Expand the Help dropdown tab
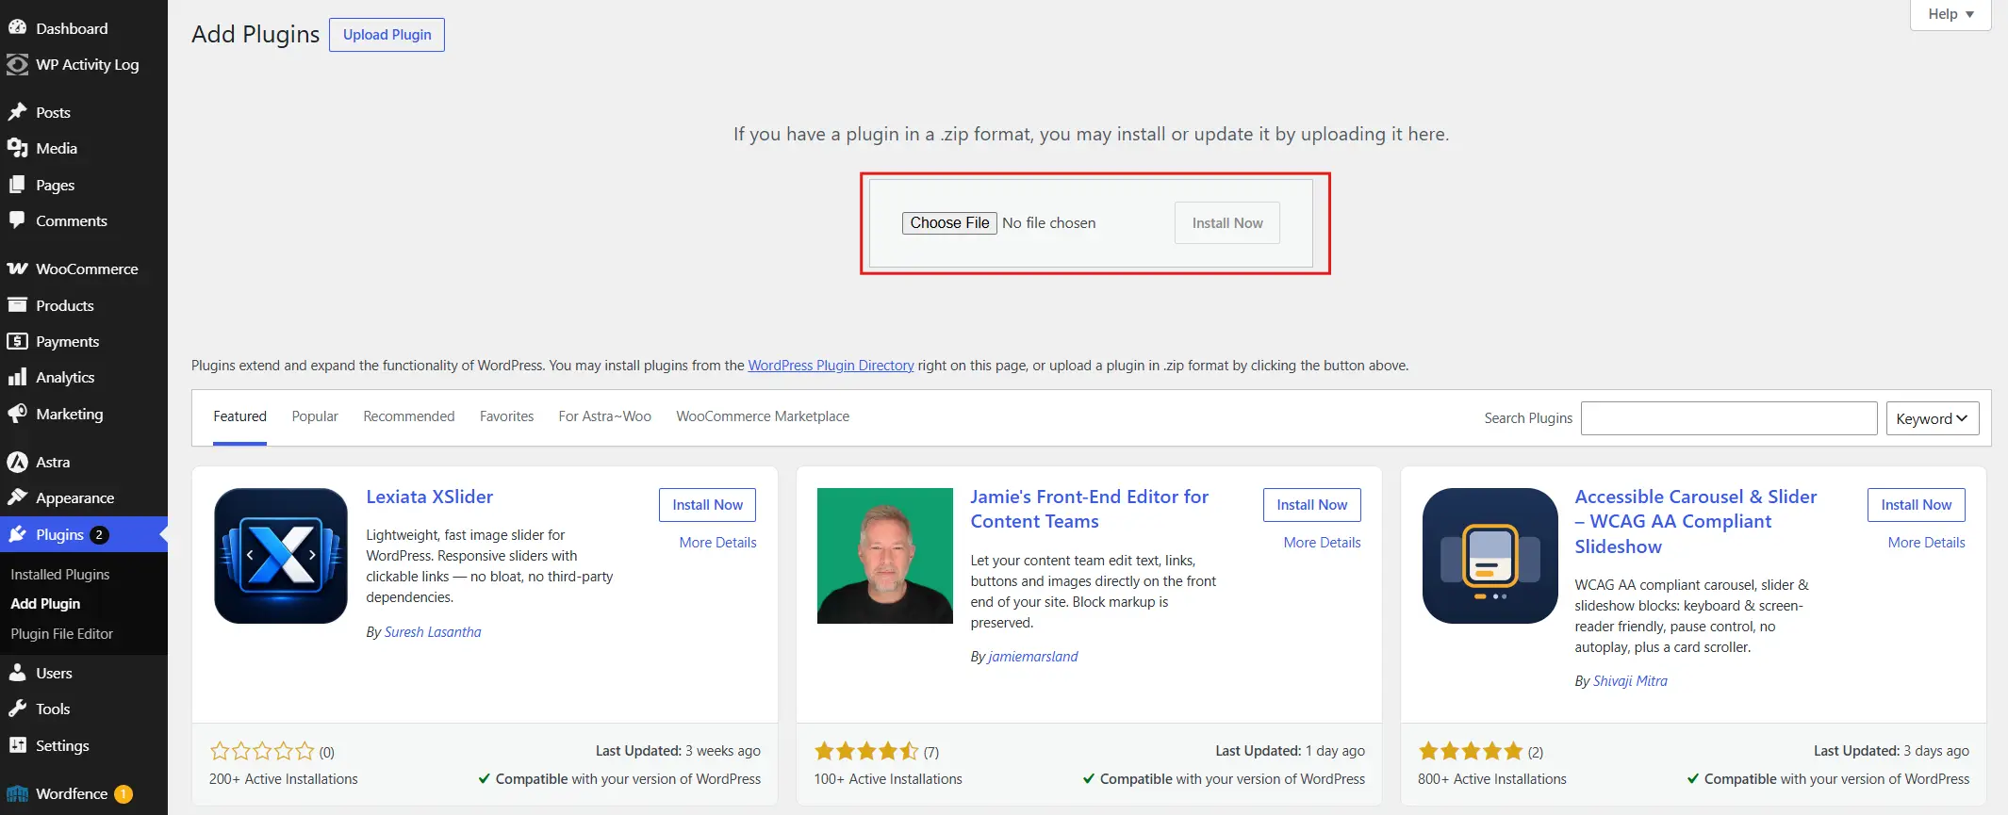Screen dimensions: 2008x815 [x=1950, y=14]
